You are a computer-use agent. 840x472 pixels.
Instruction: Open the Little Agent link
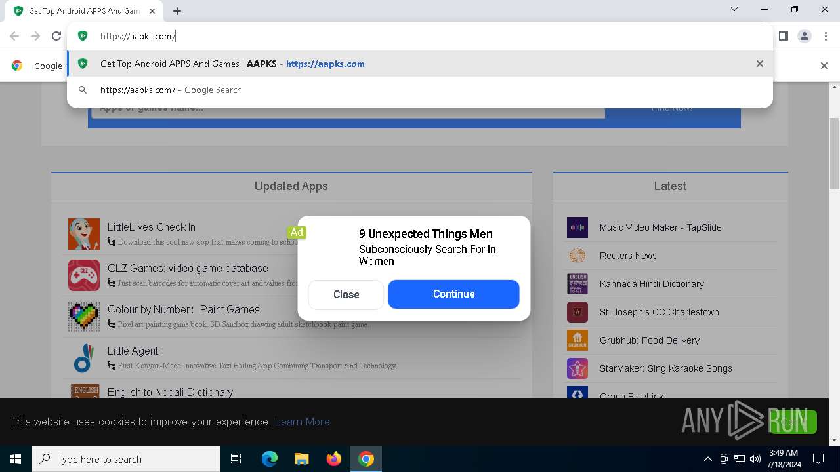coord(133,351)
